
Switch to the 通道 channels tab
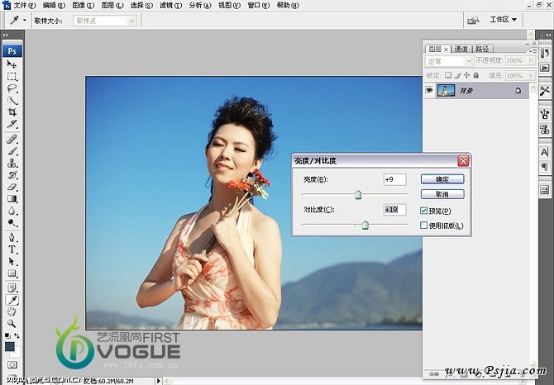461,49
